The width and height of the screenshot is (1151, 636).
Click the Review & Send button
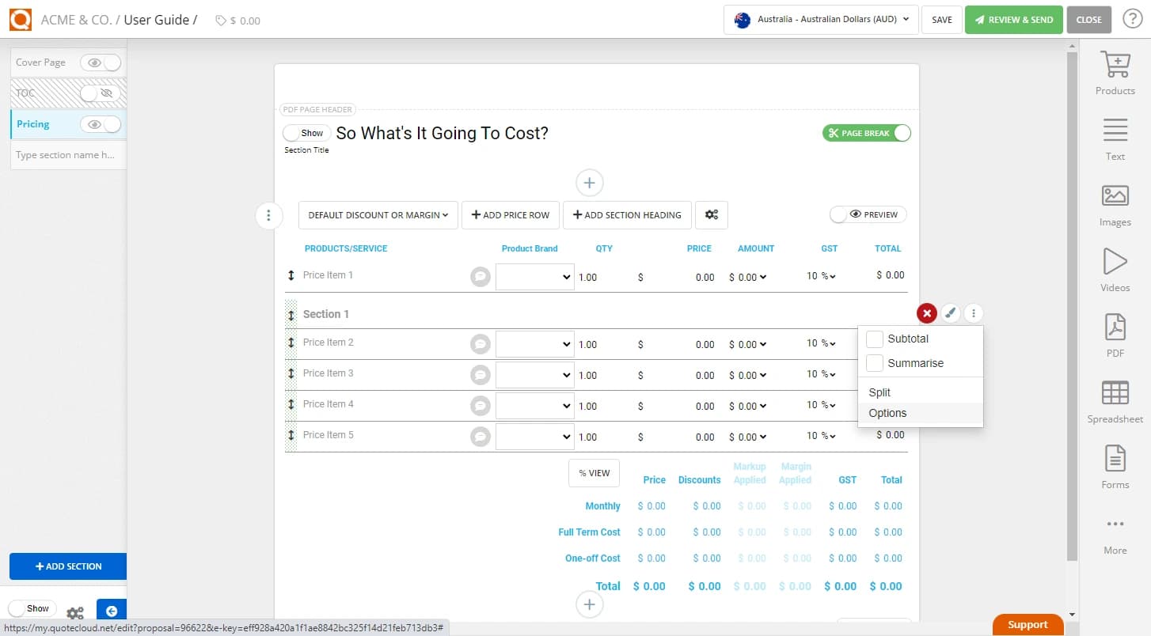pos(1014,20)
